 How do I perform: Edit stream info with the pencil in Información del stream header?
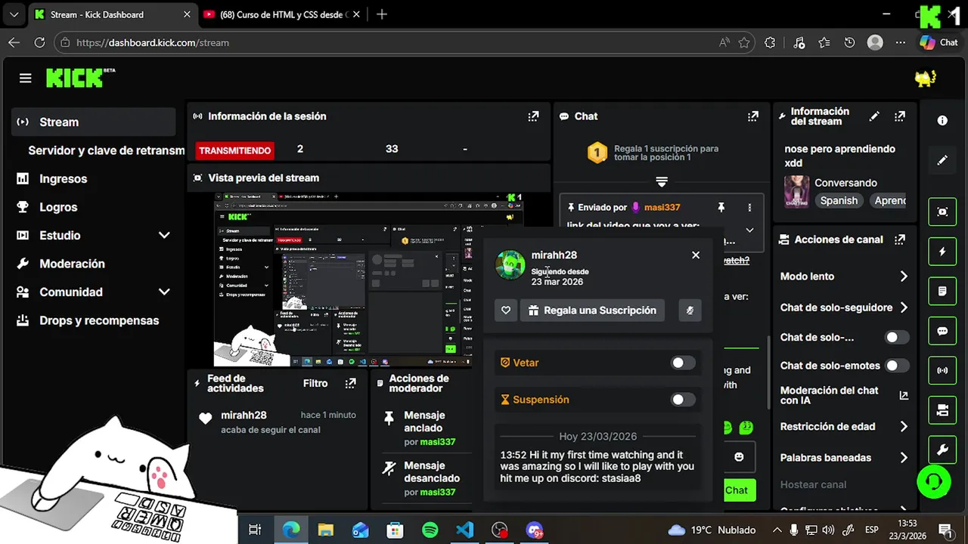coord(874,116)
